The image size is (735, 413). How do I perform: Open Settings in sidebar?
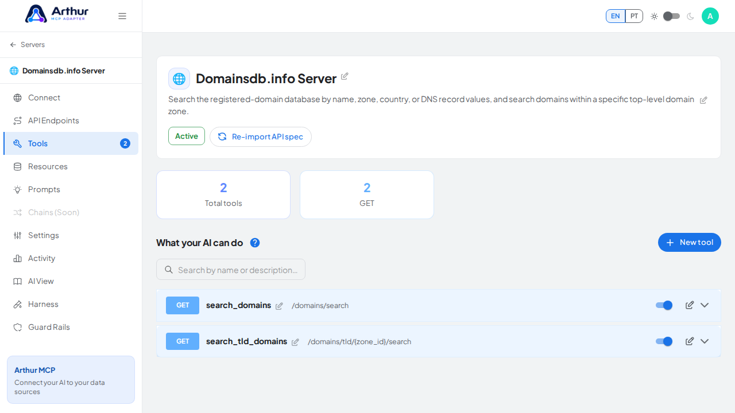pos(71,235)
